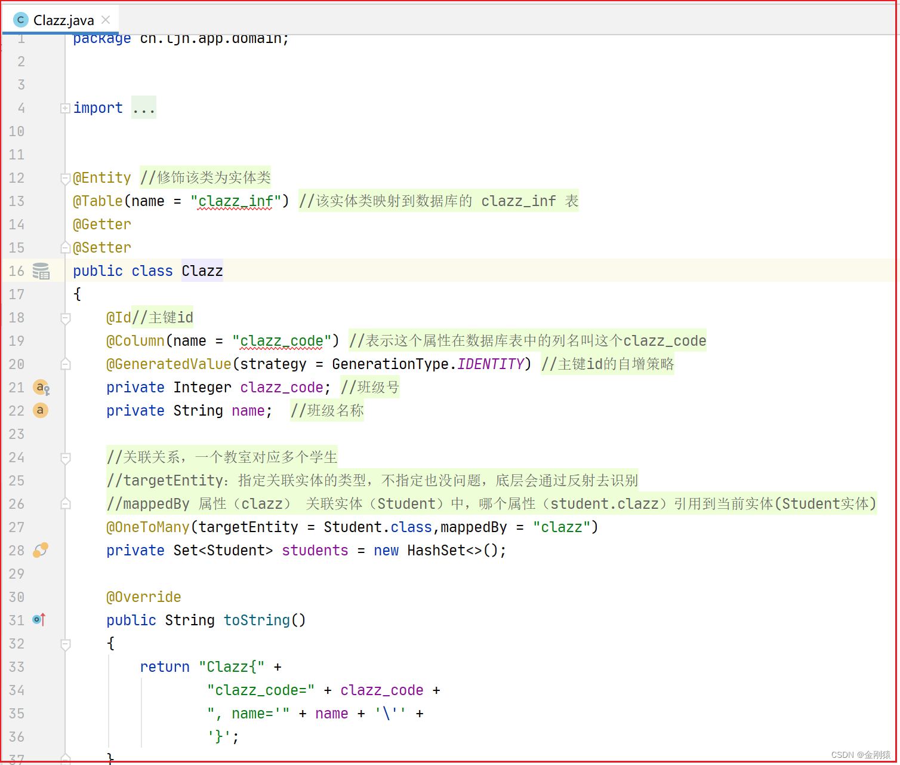Click the Clazz class name on line 16
Image resolution: width=900 pixels, height=765 pixels.
(x=202, y=271)
